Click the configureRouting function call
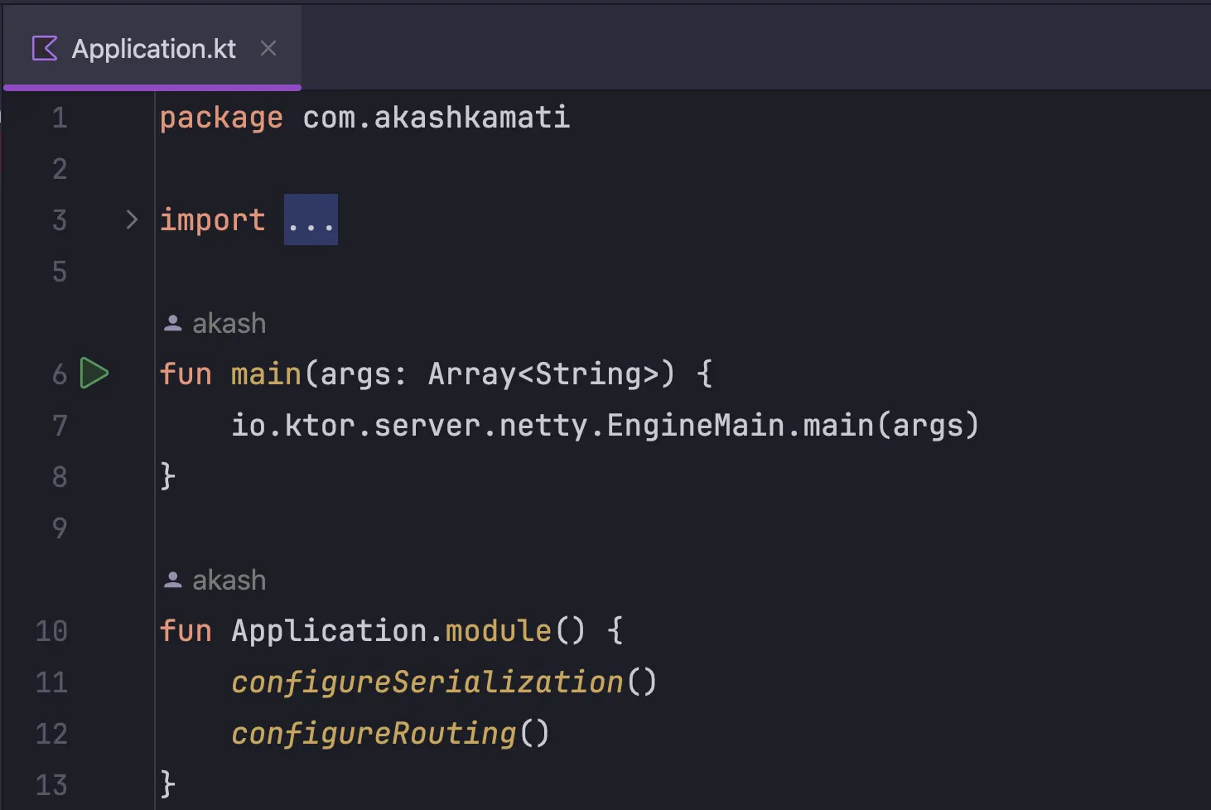 [373, 733]
